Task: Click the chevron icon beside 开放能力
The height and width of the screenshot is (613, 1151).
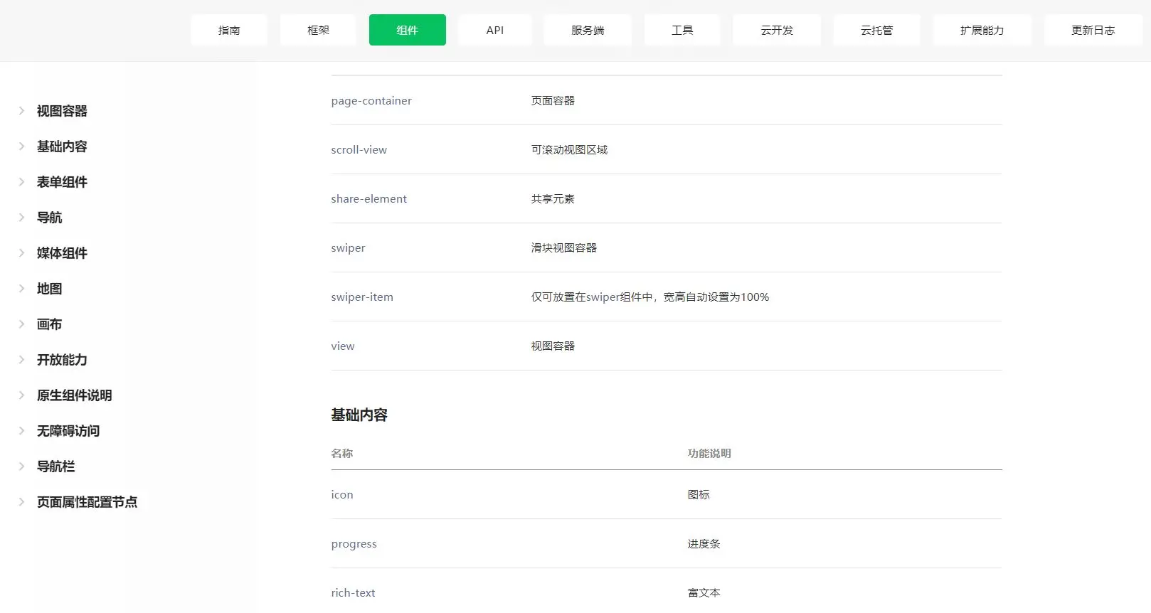Action: click(x=21, y=360)
